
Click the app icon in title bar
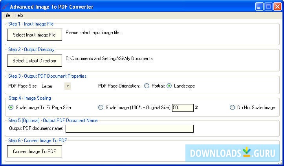(5, 7)
